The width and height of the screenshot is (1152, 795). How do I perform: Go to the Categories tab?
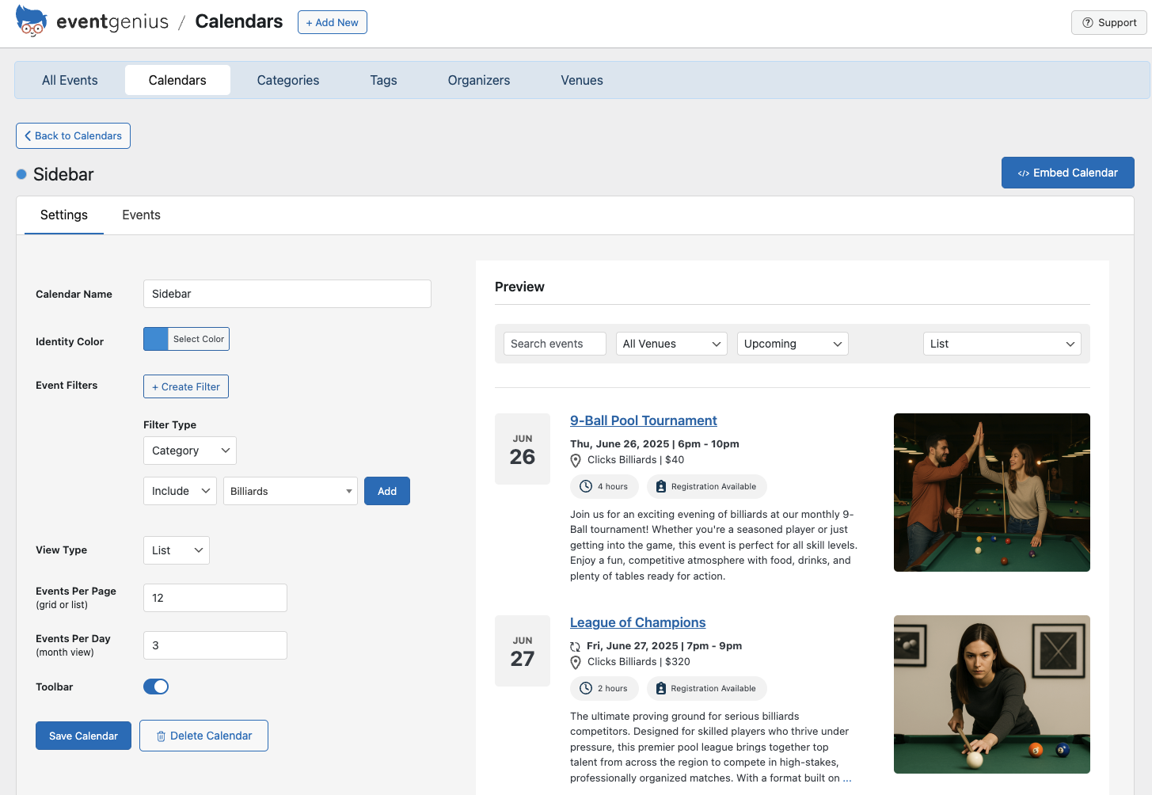pos(288,80)
